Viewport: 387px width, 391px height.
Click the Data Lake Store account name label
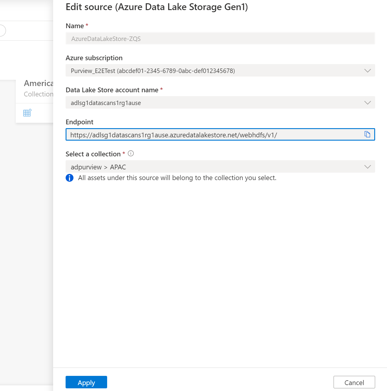pos(112,90)
